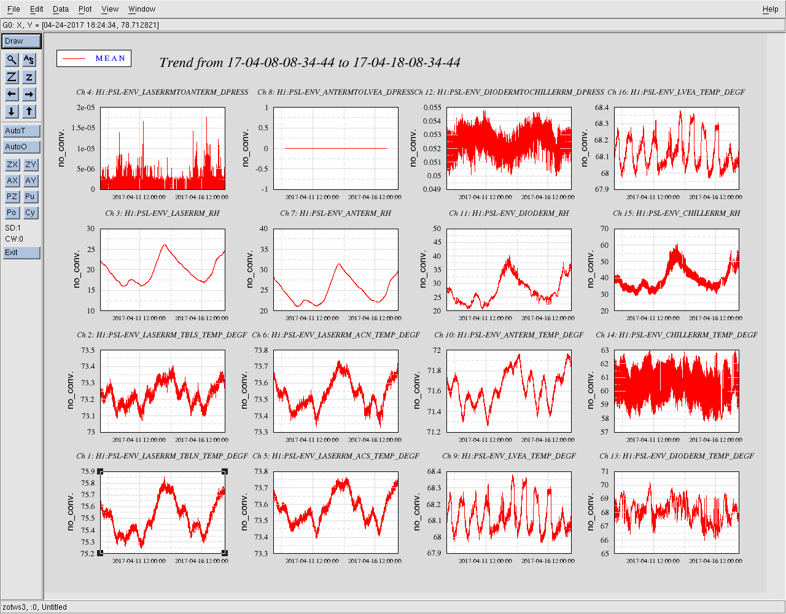Image resolution: width=786 pixels, height=614 pixels.
Task: Open the Help menu
Action: point(770,9)
